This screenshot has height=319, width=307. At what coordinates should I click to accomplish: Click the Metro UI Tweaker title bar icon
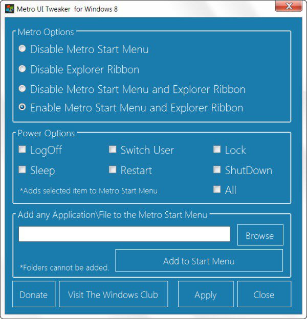point(9,9)
